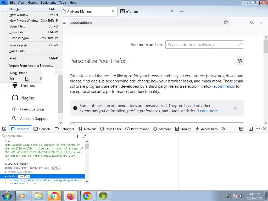This screenshot has width=268, height=201.
Task: Switch to the Debugger tab
Action: (x=64, y=129)
